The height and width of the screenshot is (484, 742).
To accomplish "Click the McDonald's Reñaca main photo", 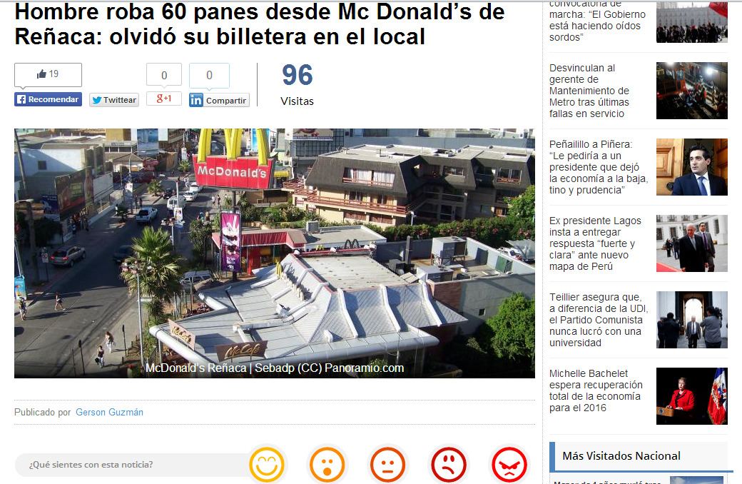I will (275, 253).
